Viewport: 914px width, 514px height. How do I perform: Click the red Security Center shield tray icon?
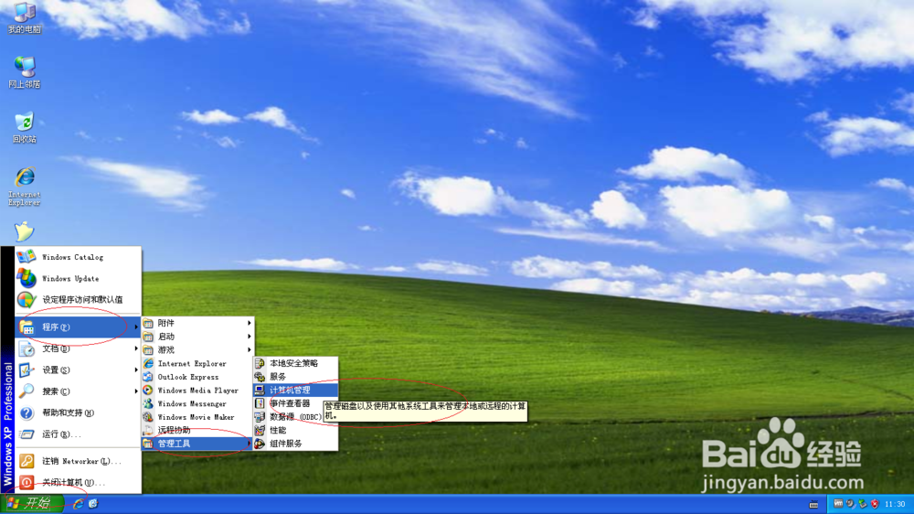click(x=875, y=504)
